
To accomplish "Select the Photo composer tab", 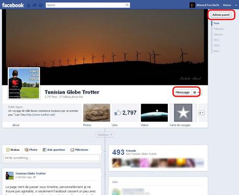I will click(x=31, y=150).
